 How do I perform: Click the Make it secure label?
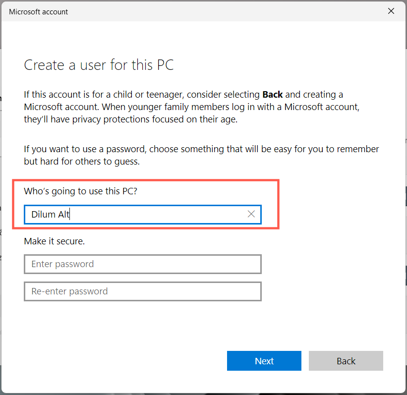pyautogui.click(x=55, y=241)
